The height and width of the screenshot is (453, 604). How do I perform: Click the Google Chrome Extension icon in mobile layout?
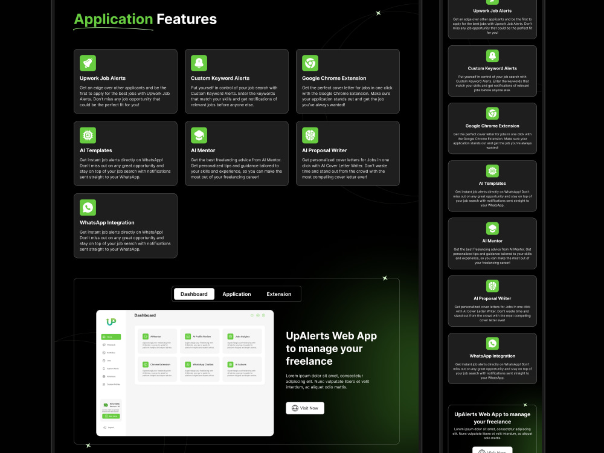[492, 114]
